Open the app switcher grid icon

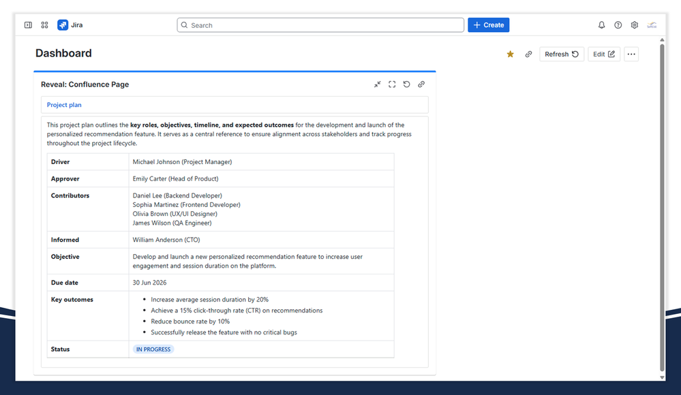pyautogui.click(x=44, y=25)
